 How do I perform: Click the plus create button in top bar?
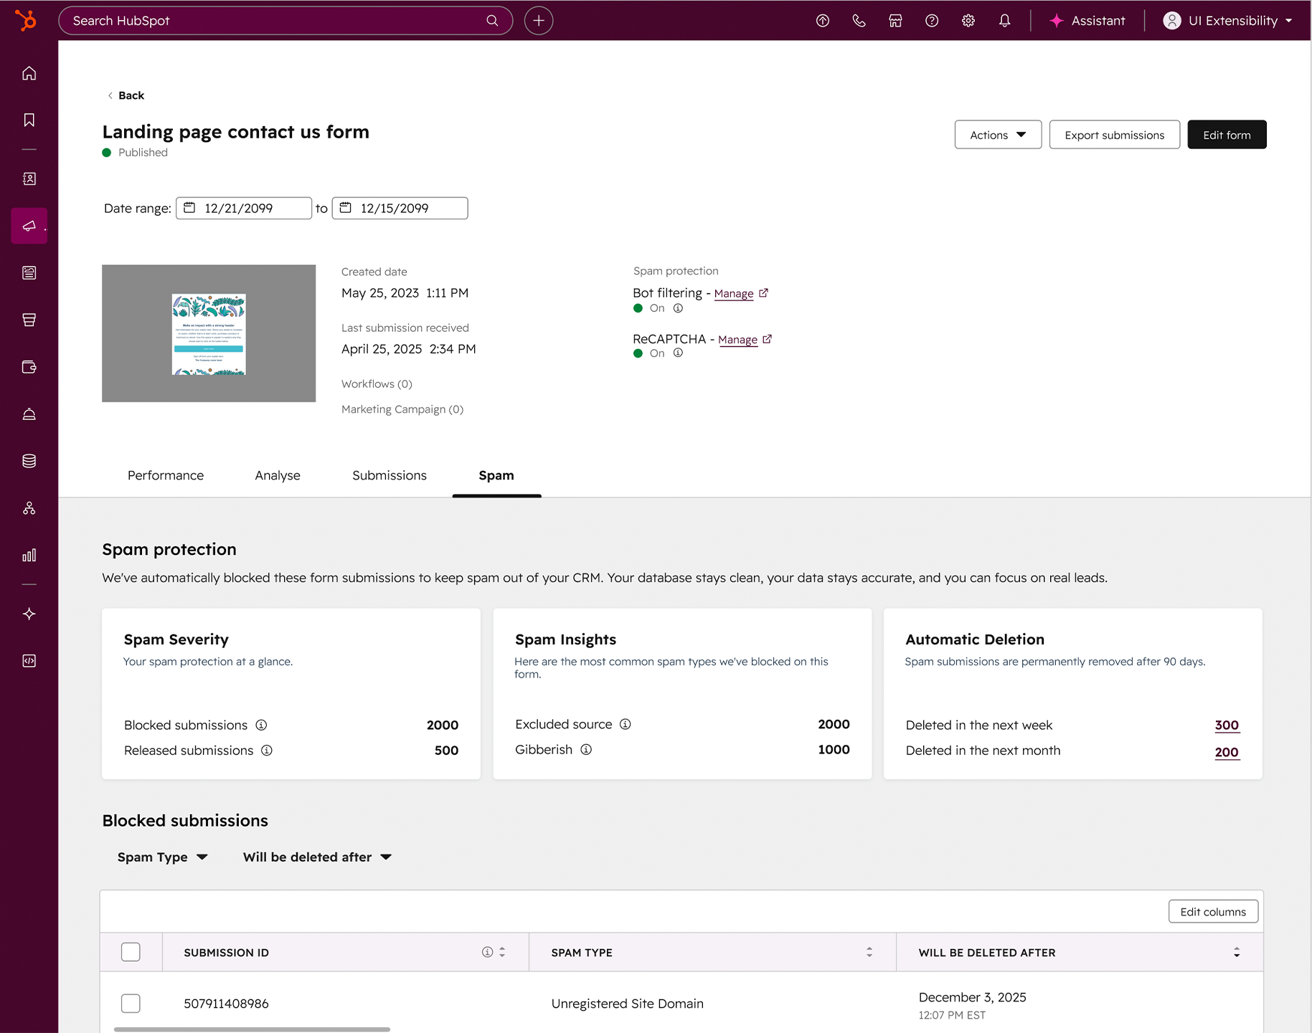539,21
